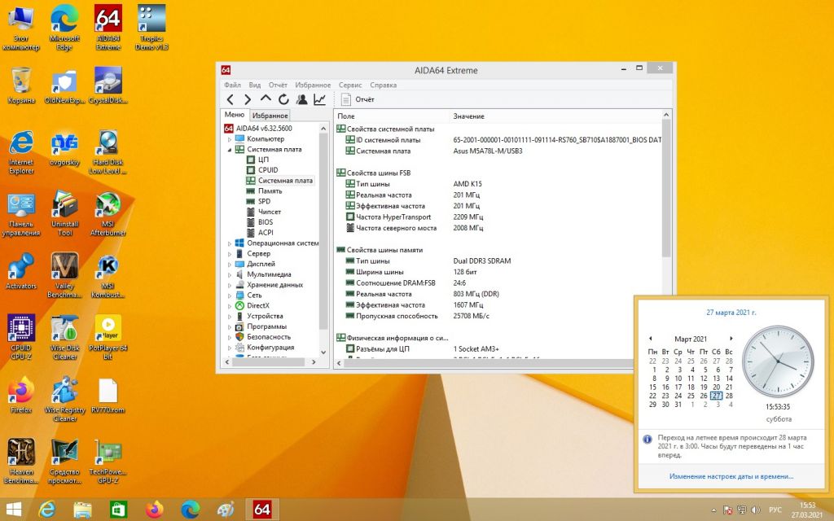Go to next month in calendar
834x521 pixels.
pyautogui.click(x=731, y=339)
